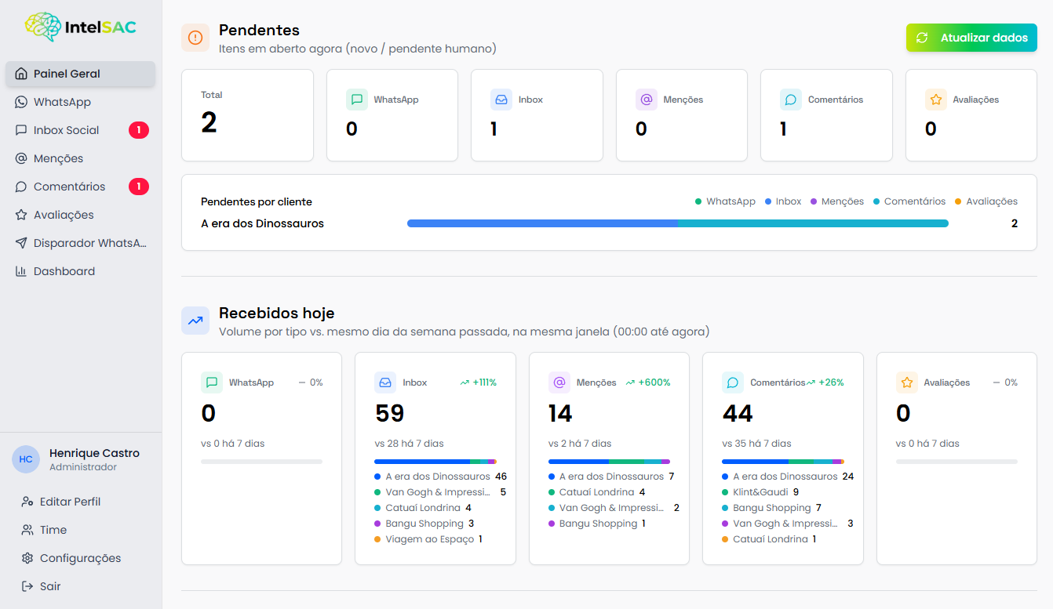Open the Total pendentes card

point(247,115)
